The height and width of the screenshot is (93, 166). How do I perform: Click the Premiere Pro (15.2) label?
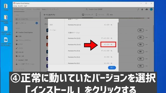click(74, 57)
